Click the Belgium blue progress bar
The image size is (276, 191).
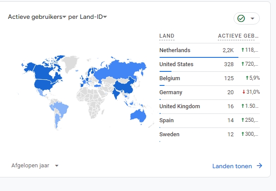click(162, 85)
